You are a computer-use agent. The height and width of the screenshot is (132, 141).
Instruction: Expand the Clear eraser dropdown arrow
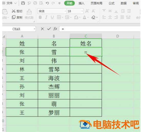97,17
